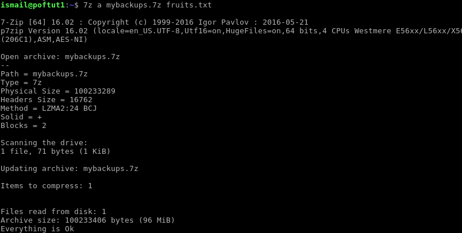Click the Everything is Ok message
This screenshot has height=233, width=462.
[37, 228]
